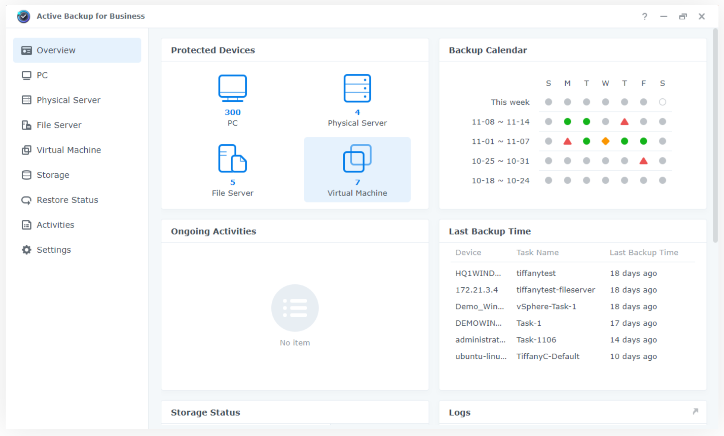The width and height of the screenshot is (724, 436).
Task: Select the tiffanytest-fileserver task row
Action: pos(573,290)
